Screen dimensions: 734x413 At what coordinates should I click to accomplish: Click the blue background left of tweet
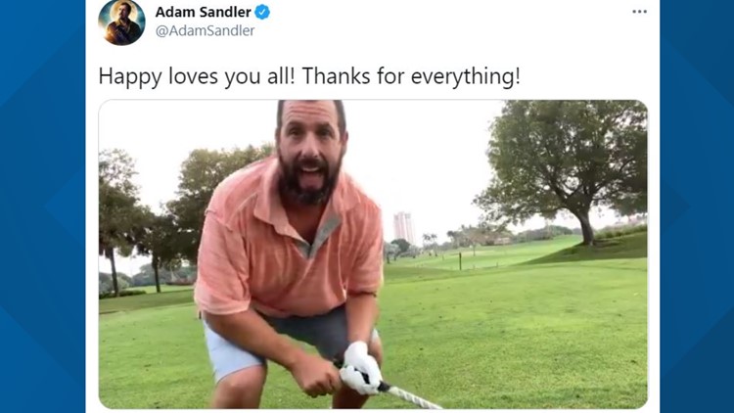pos(42,206)
